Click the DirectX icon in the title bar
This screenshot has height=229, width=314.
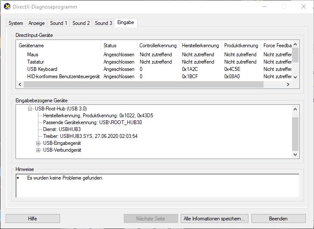point(7,6)
